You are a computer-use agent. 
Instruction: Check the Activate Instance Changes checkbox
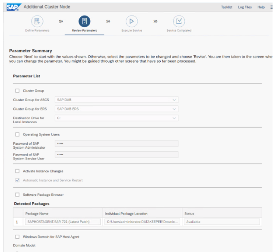tap(17, 171)
